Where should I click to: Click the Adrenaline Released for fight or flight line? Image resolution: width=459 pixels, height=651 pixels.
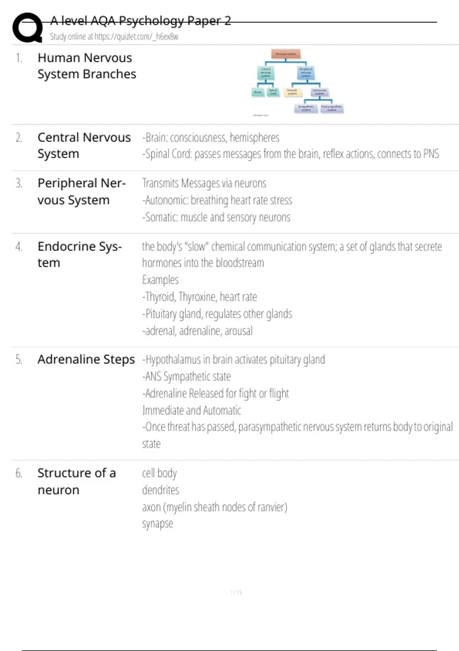pos(216,394)
